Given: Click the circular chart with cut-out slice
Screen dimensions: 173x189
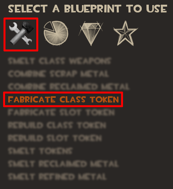Looking at the screenshot, I should pyautogui.click(x=56, y=33).
